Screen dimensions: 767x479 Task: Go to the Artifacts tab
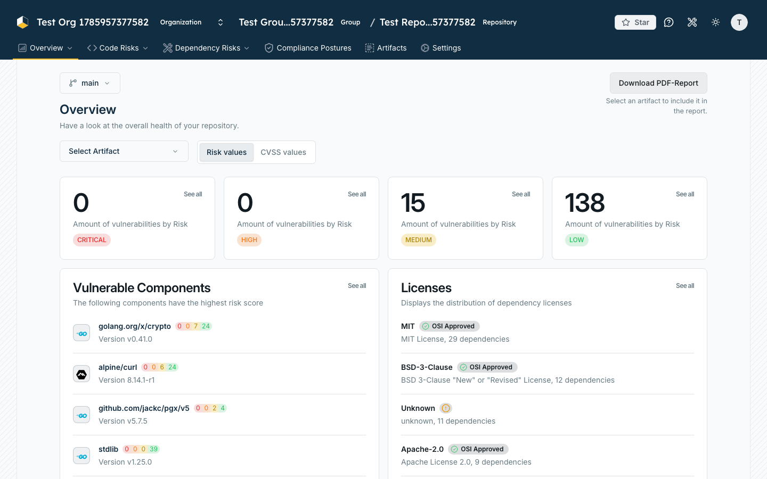tap(386, 48)
